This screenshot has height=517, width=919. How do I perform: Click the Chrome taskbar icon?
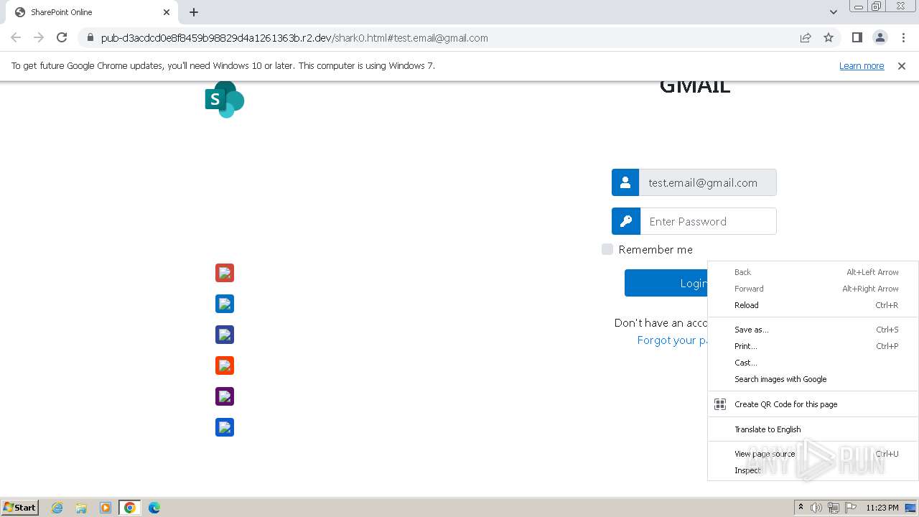(x=130, y=508)
